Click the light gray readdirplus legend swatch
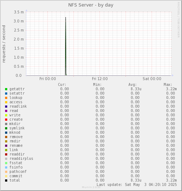This screenshot has width=182, height=191. 6,159
